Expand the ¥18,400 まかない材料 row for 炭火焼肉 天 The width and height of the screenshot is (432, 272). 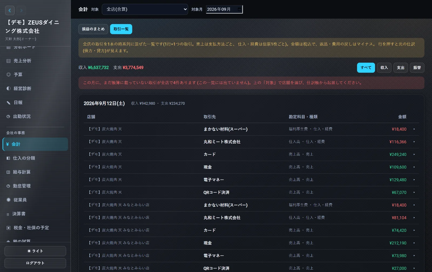coord(414,129)
